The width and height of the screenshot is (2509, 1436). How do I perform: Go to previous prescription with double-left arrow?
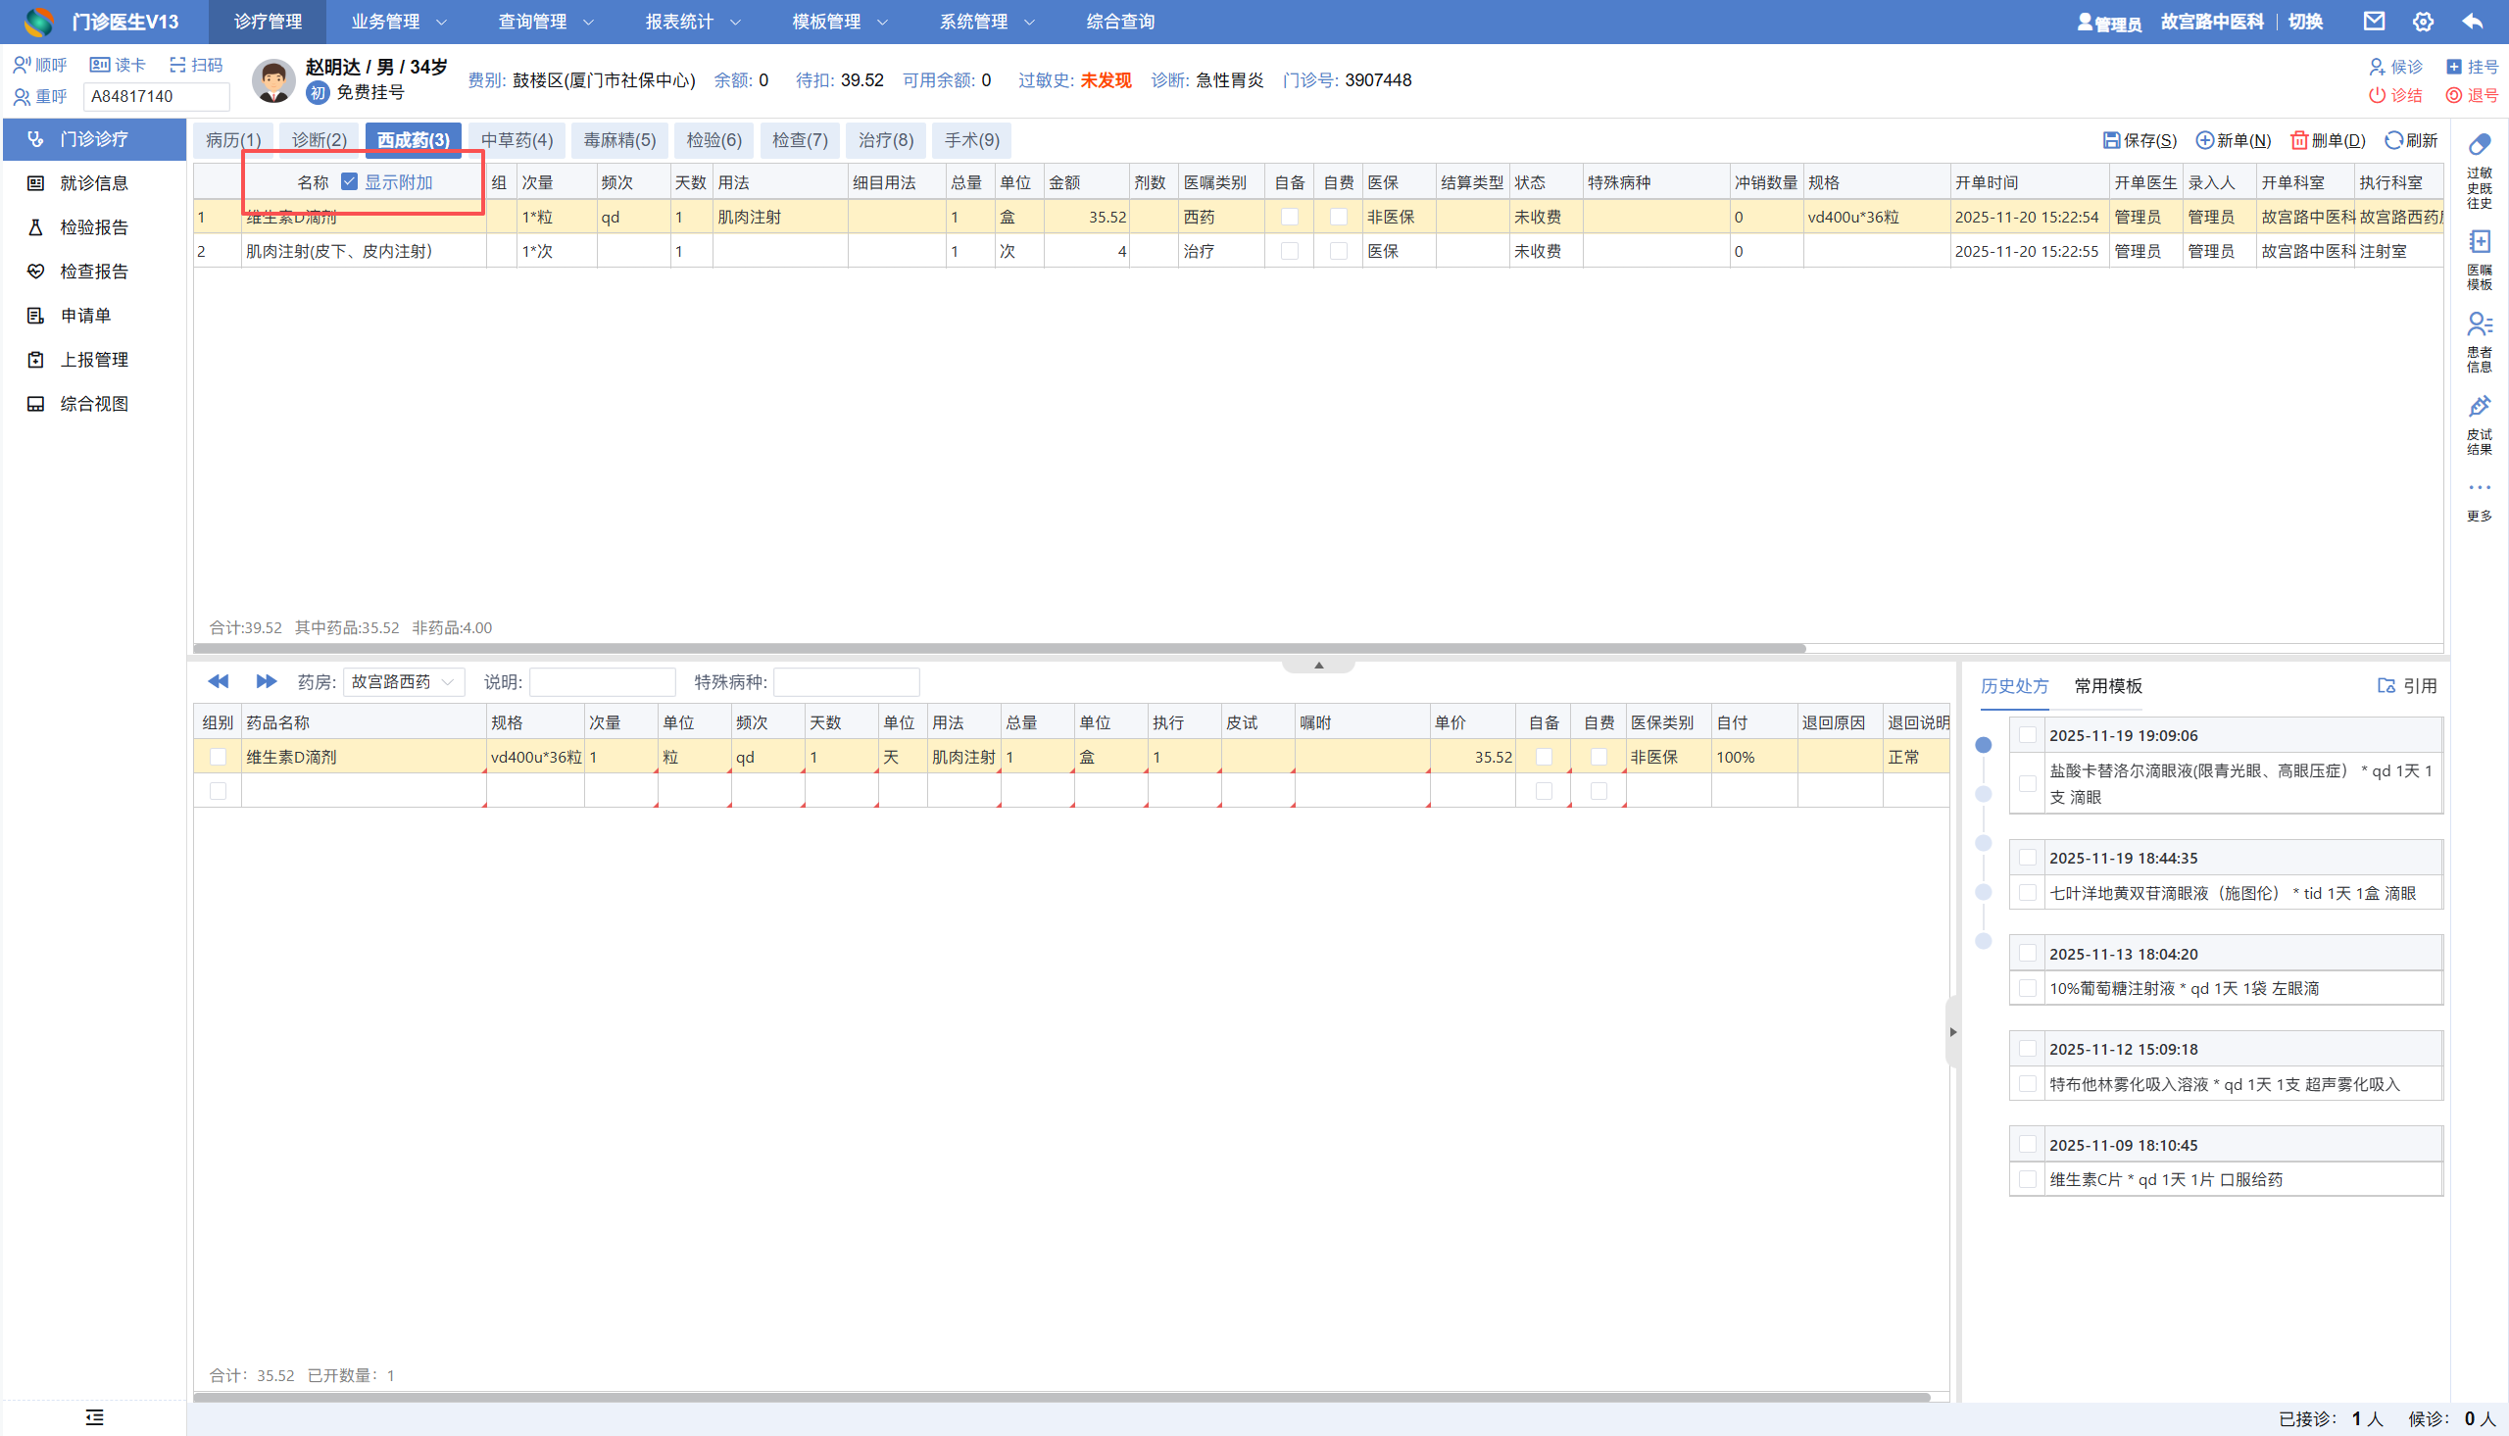tap(218, 681)
